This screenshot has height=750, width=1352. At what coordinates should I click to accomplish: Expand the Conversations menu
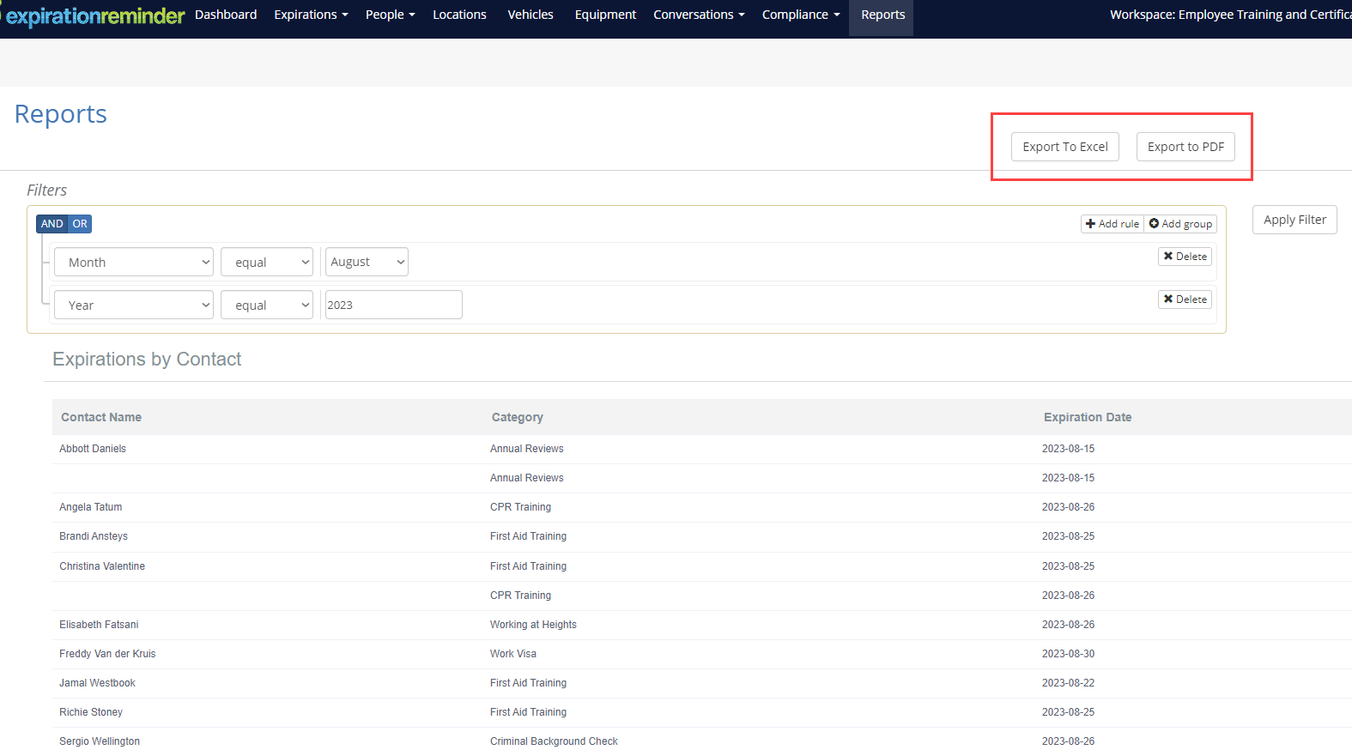tap(699, 15)
